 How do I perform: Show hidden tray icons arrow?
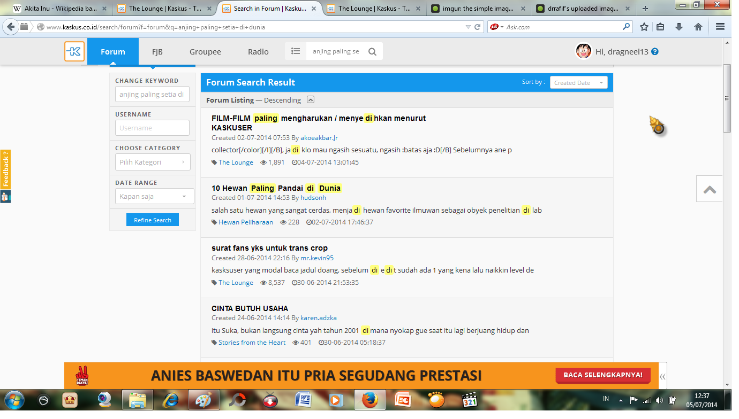tap(621, 400)
